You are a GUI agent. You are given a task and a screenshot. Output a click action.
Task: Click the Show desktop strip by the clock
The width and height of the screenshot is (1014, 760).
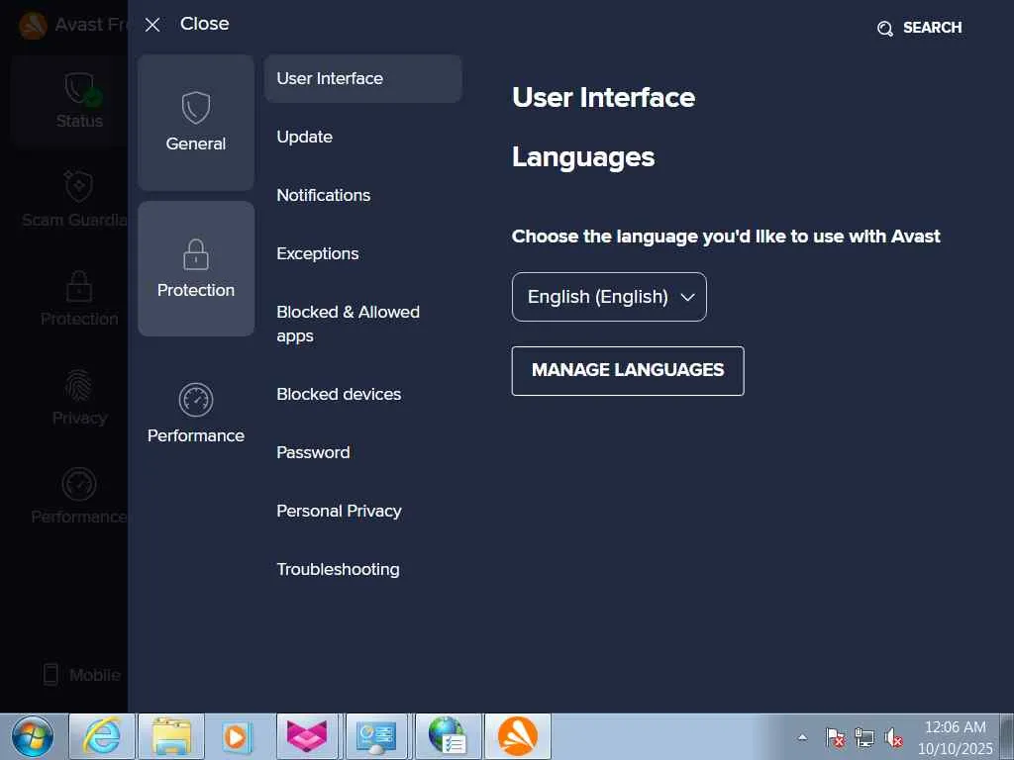(1007, 736)
